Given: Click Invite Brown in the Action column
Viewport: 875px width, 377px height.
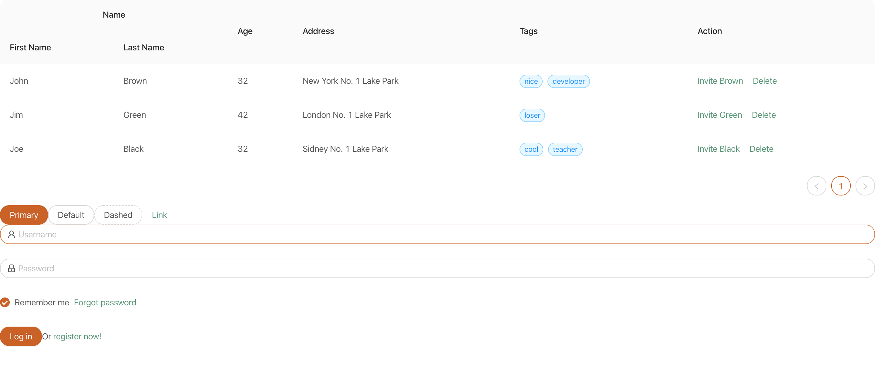Looking at the screenshot, I should 720,81.
